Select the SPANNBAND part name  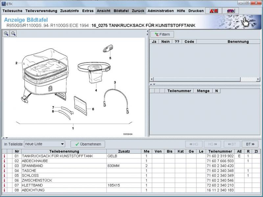(32, 166)
